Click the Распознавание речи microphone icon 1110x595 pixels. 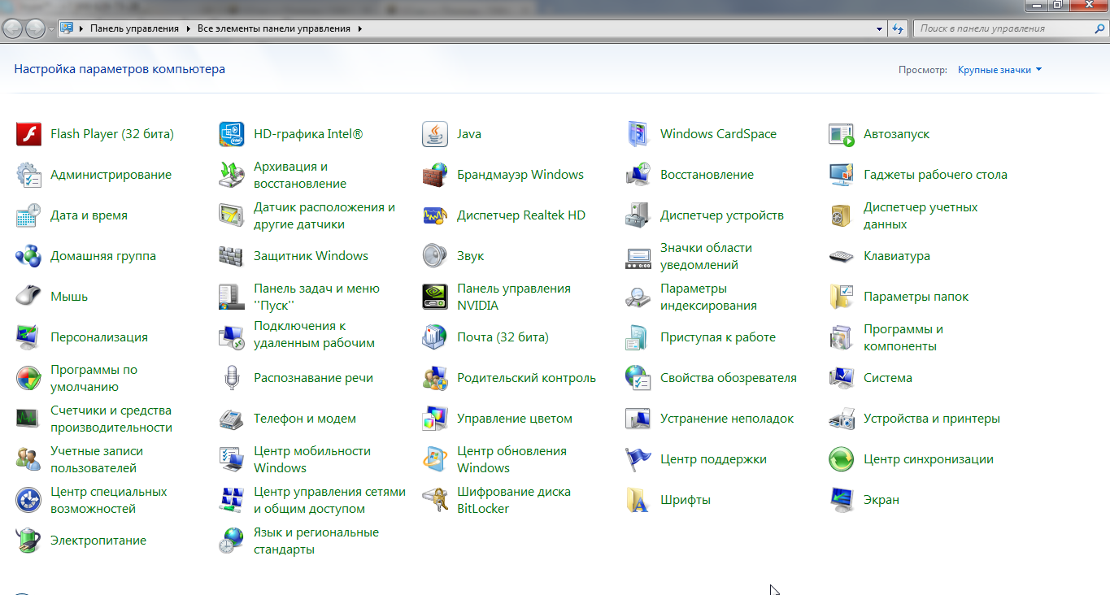(x=232, y=378)
